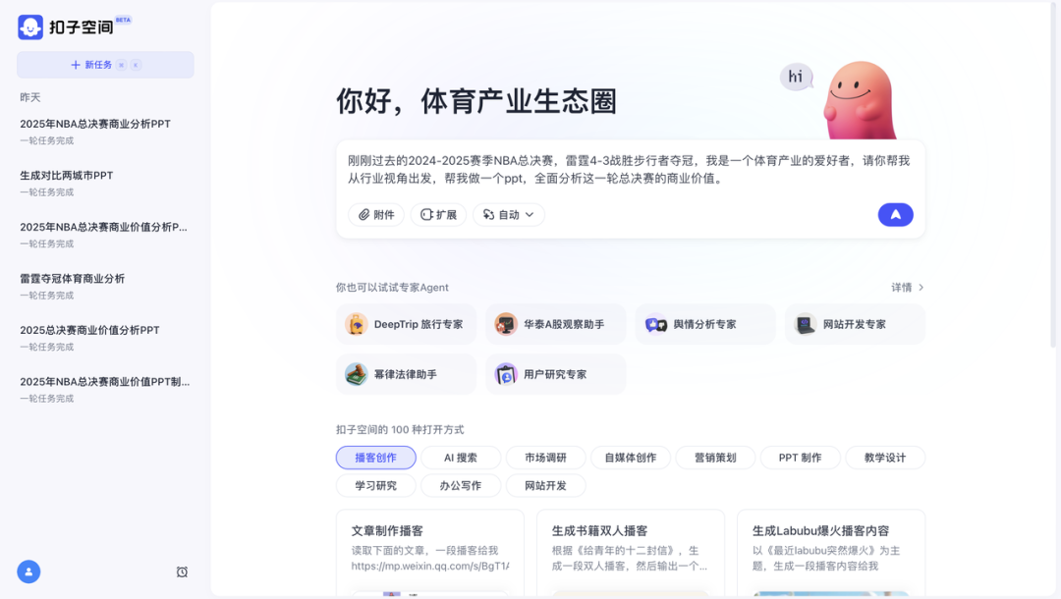Open the user avatar icon at the bottom left
The image size is (1061, 599).
coord(28,572)
